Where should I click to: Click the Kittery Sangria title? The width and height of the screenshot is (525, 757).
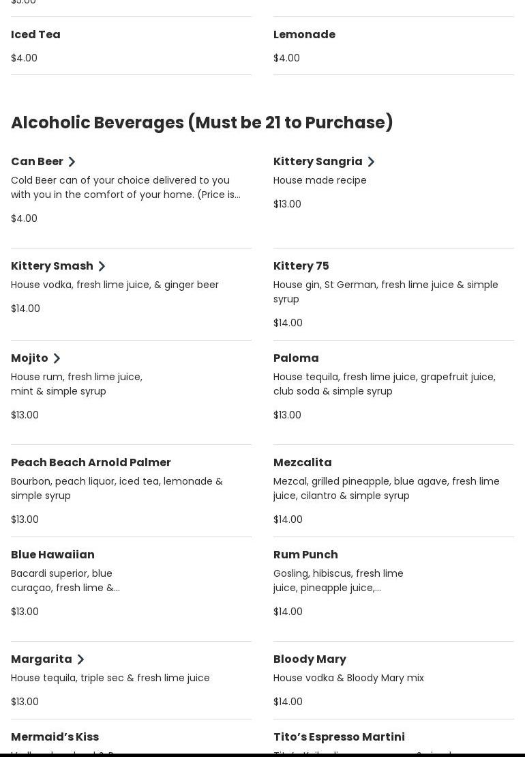tap(318, 161)
